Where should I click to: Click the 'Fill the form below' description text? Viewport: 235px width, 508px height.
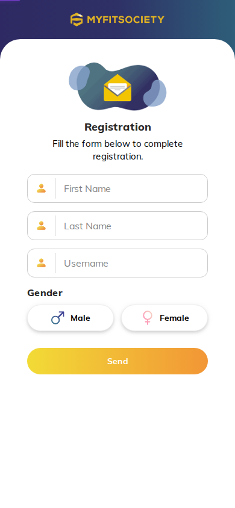(117, 150)
